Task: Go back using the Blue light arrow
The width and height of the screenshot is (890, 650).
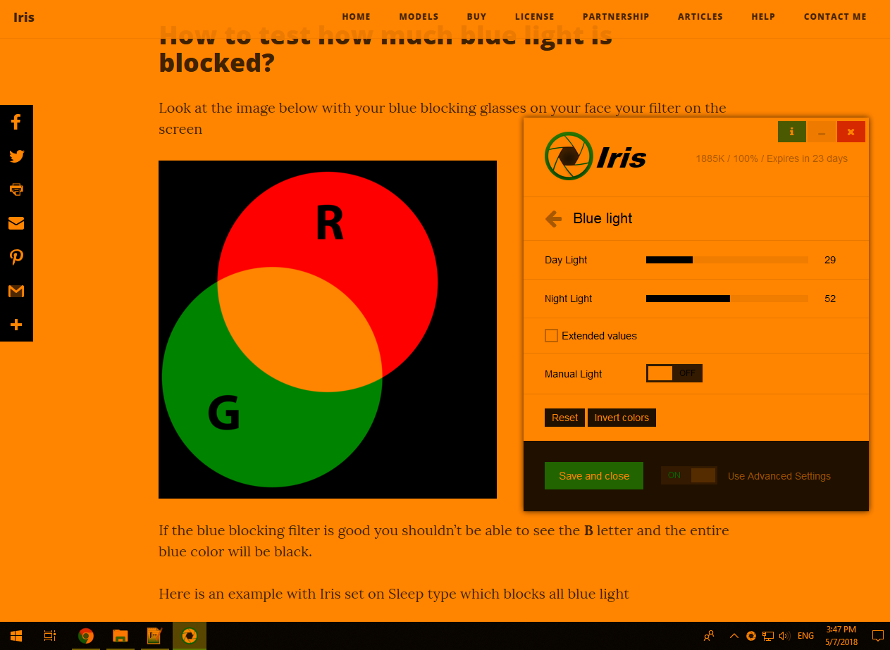Action: click(x=554, y=219)
